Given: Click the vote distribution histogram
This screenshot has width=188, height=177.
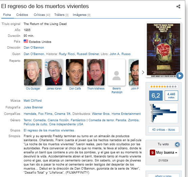Looking at the screenshot, I should pos(163,113).
